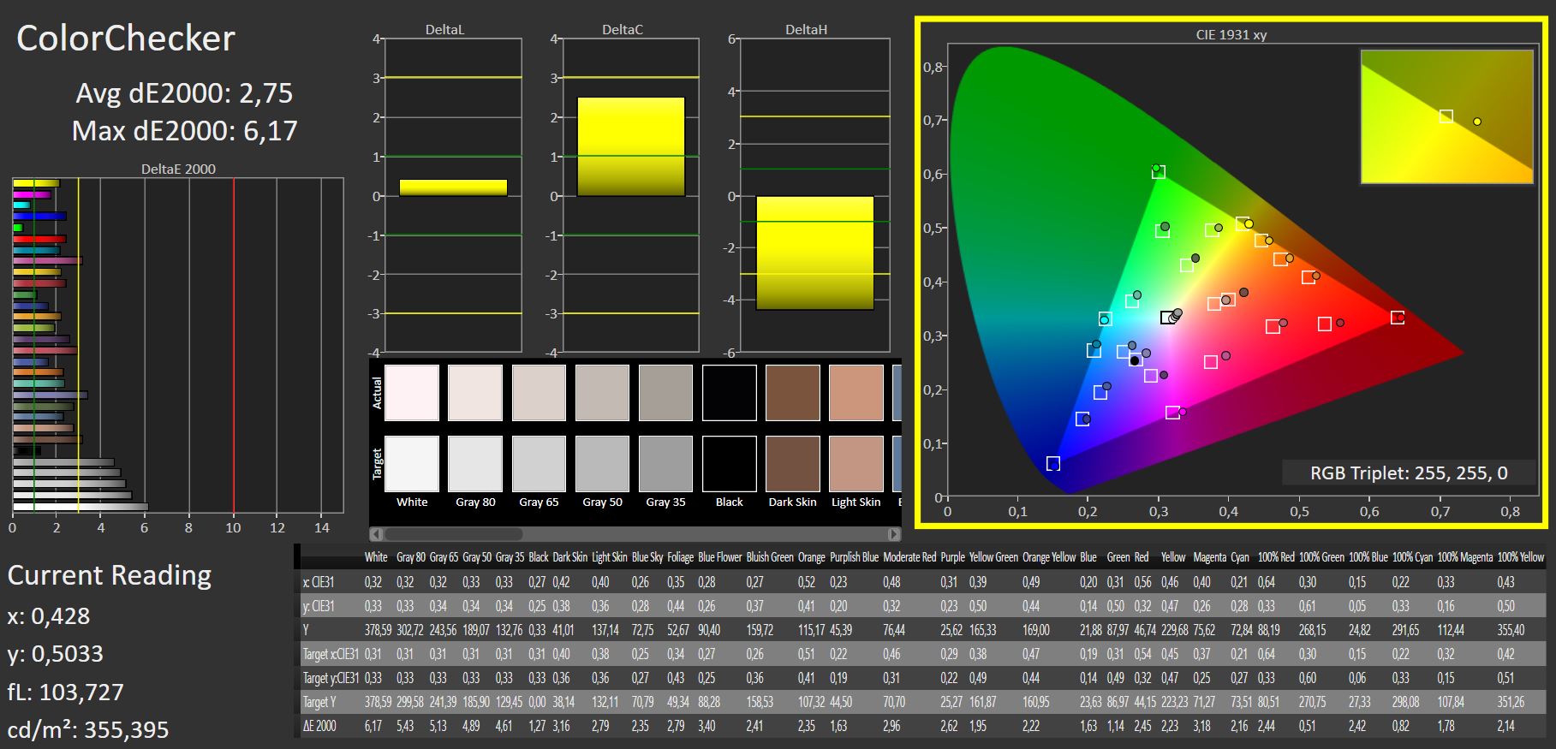Click the zoomed yellow inset in the CIE chart
This screenshot has width=1556, height=749.
pyautogui.click(x=1447, y=116)
